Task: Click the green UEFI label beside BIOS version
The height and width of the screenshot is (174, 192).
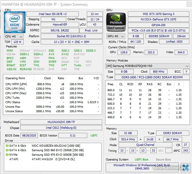Action: pyautogui.click(x=94, y=136)
